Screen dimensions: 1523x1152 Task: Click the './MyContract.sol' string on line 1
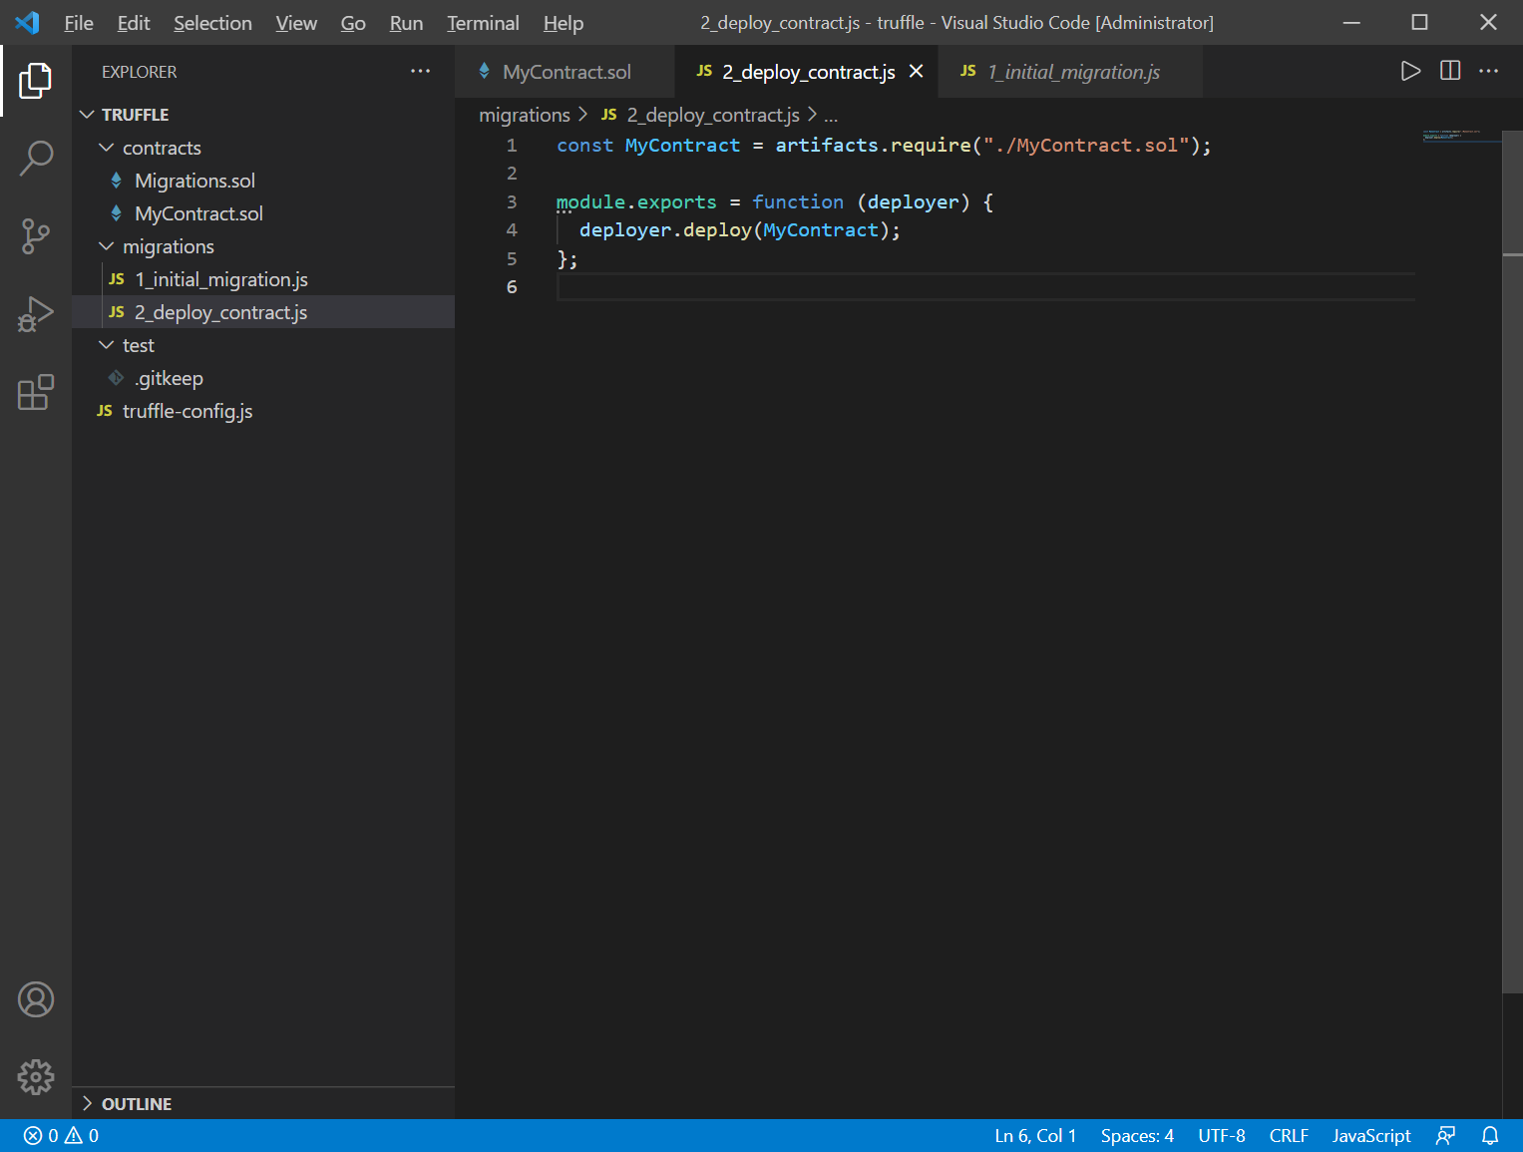coord(1087,146)
